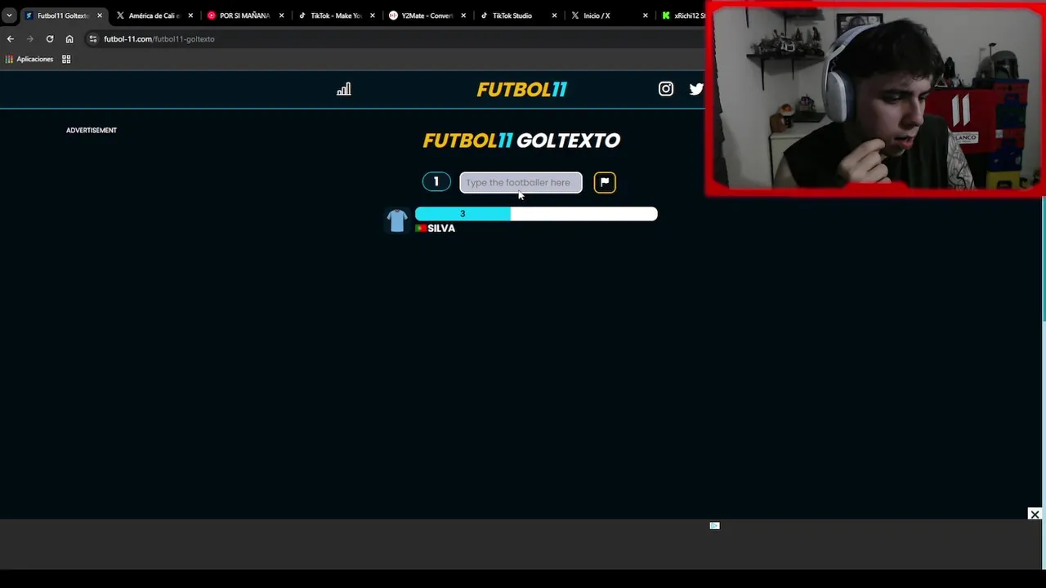Screen dimensions: 1046x588
Task: Click the Portugal flag beside SILVA
Action: pyautogui.click(x=421, y=229)
